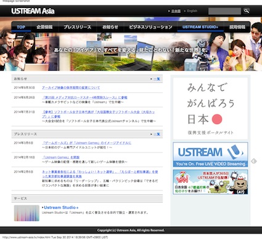Viewport: 262px width, 239px height.
Task: Click the hero banner slogan image
Action: point(131,50)
